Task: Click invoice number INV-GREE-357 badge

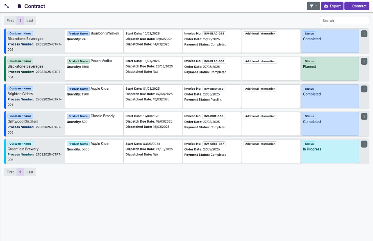Action: pos(214,144)
